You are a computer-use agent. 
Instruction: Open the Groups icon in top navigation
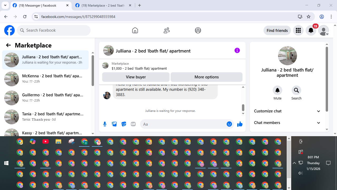198,30
